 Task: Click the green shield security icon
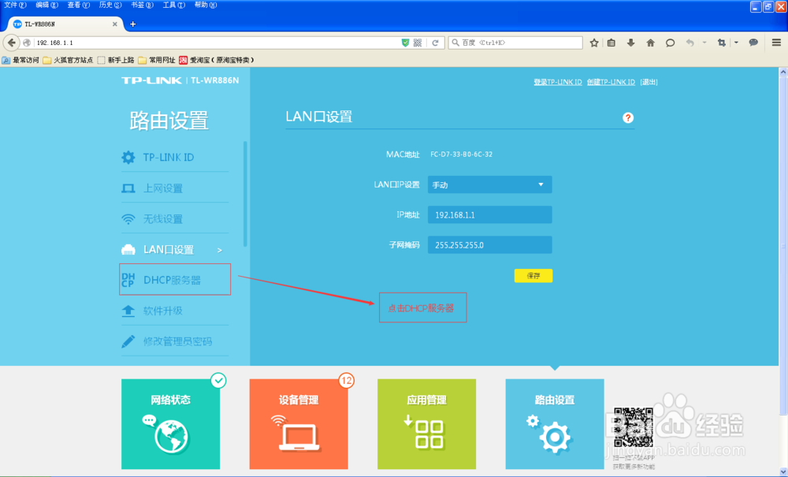coord(405,43)
